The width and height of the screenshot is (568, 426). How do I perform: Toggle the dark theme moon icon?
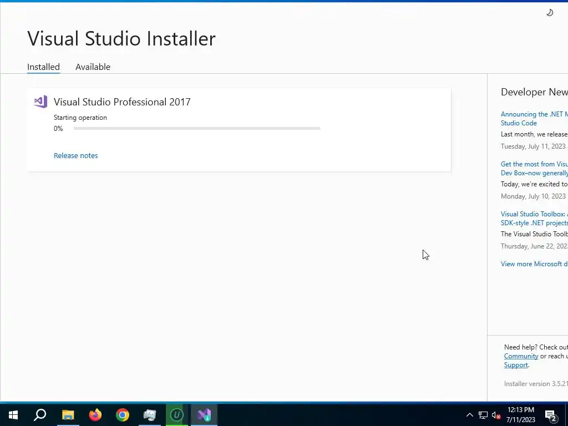click(550, 13)
